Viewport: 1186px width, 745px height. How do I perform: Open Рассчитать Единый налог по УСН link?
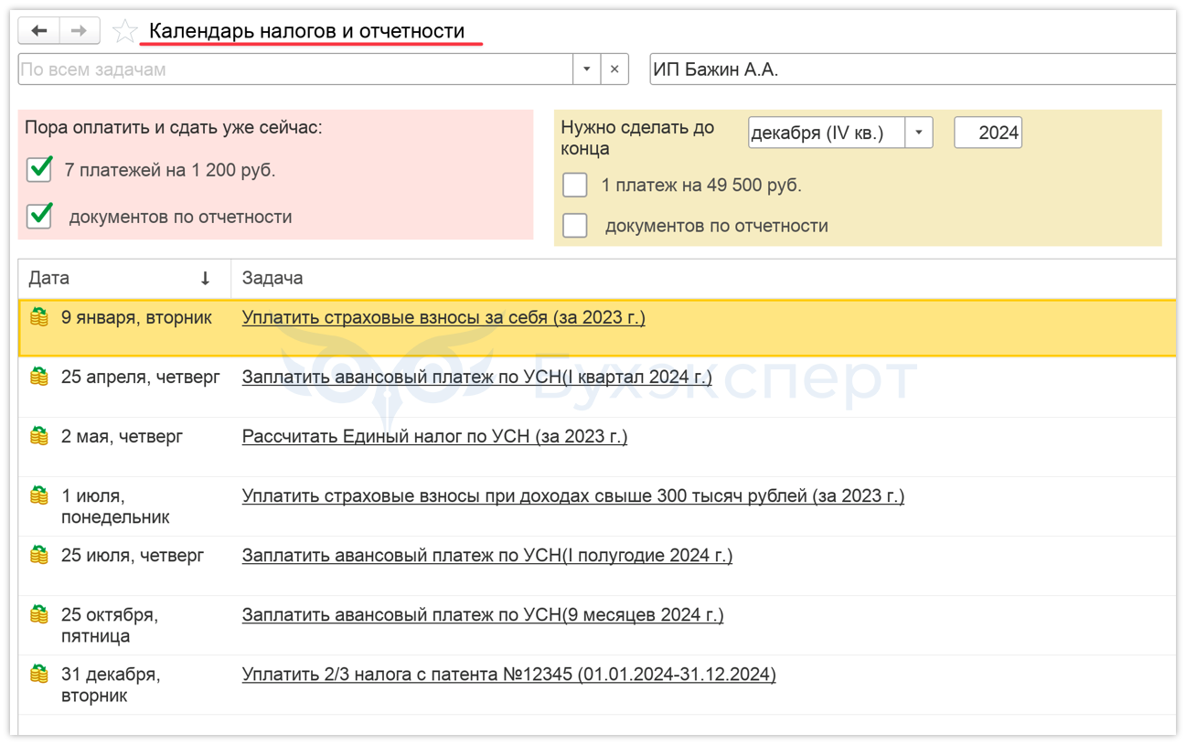(434, 436)
